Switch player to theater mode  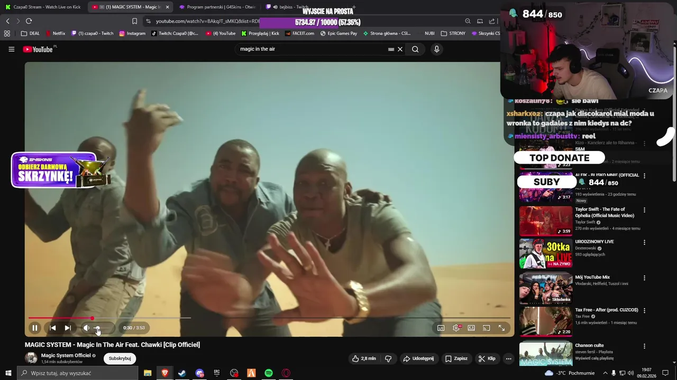point(471,328)
